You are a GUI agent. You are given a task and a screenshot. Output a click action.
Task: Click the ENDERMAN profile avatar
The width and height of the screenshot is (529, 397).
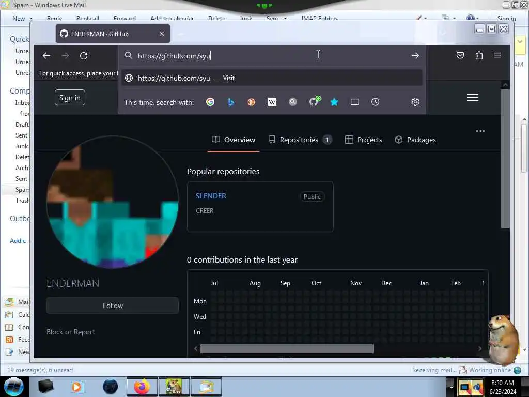click(113, 202)
